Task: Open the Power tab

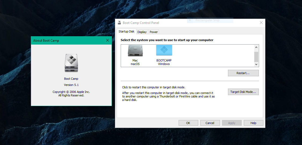Action: click(x=154, y=32)
